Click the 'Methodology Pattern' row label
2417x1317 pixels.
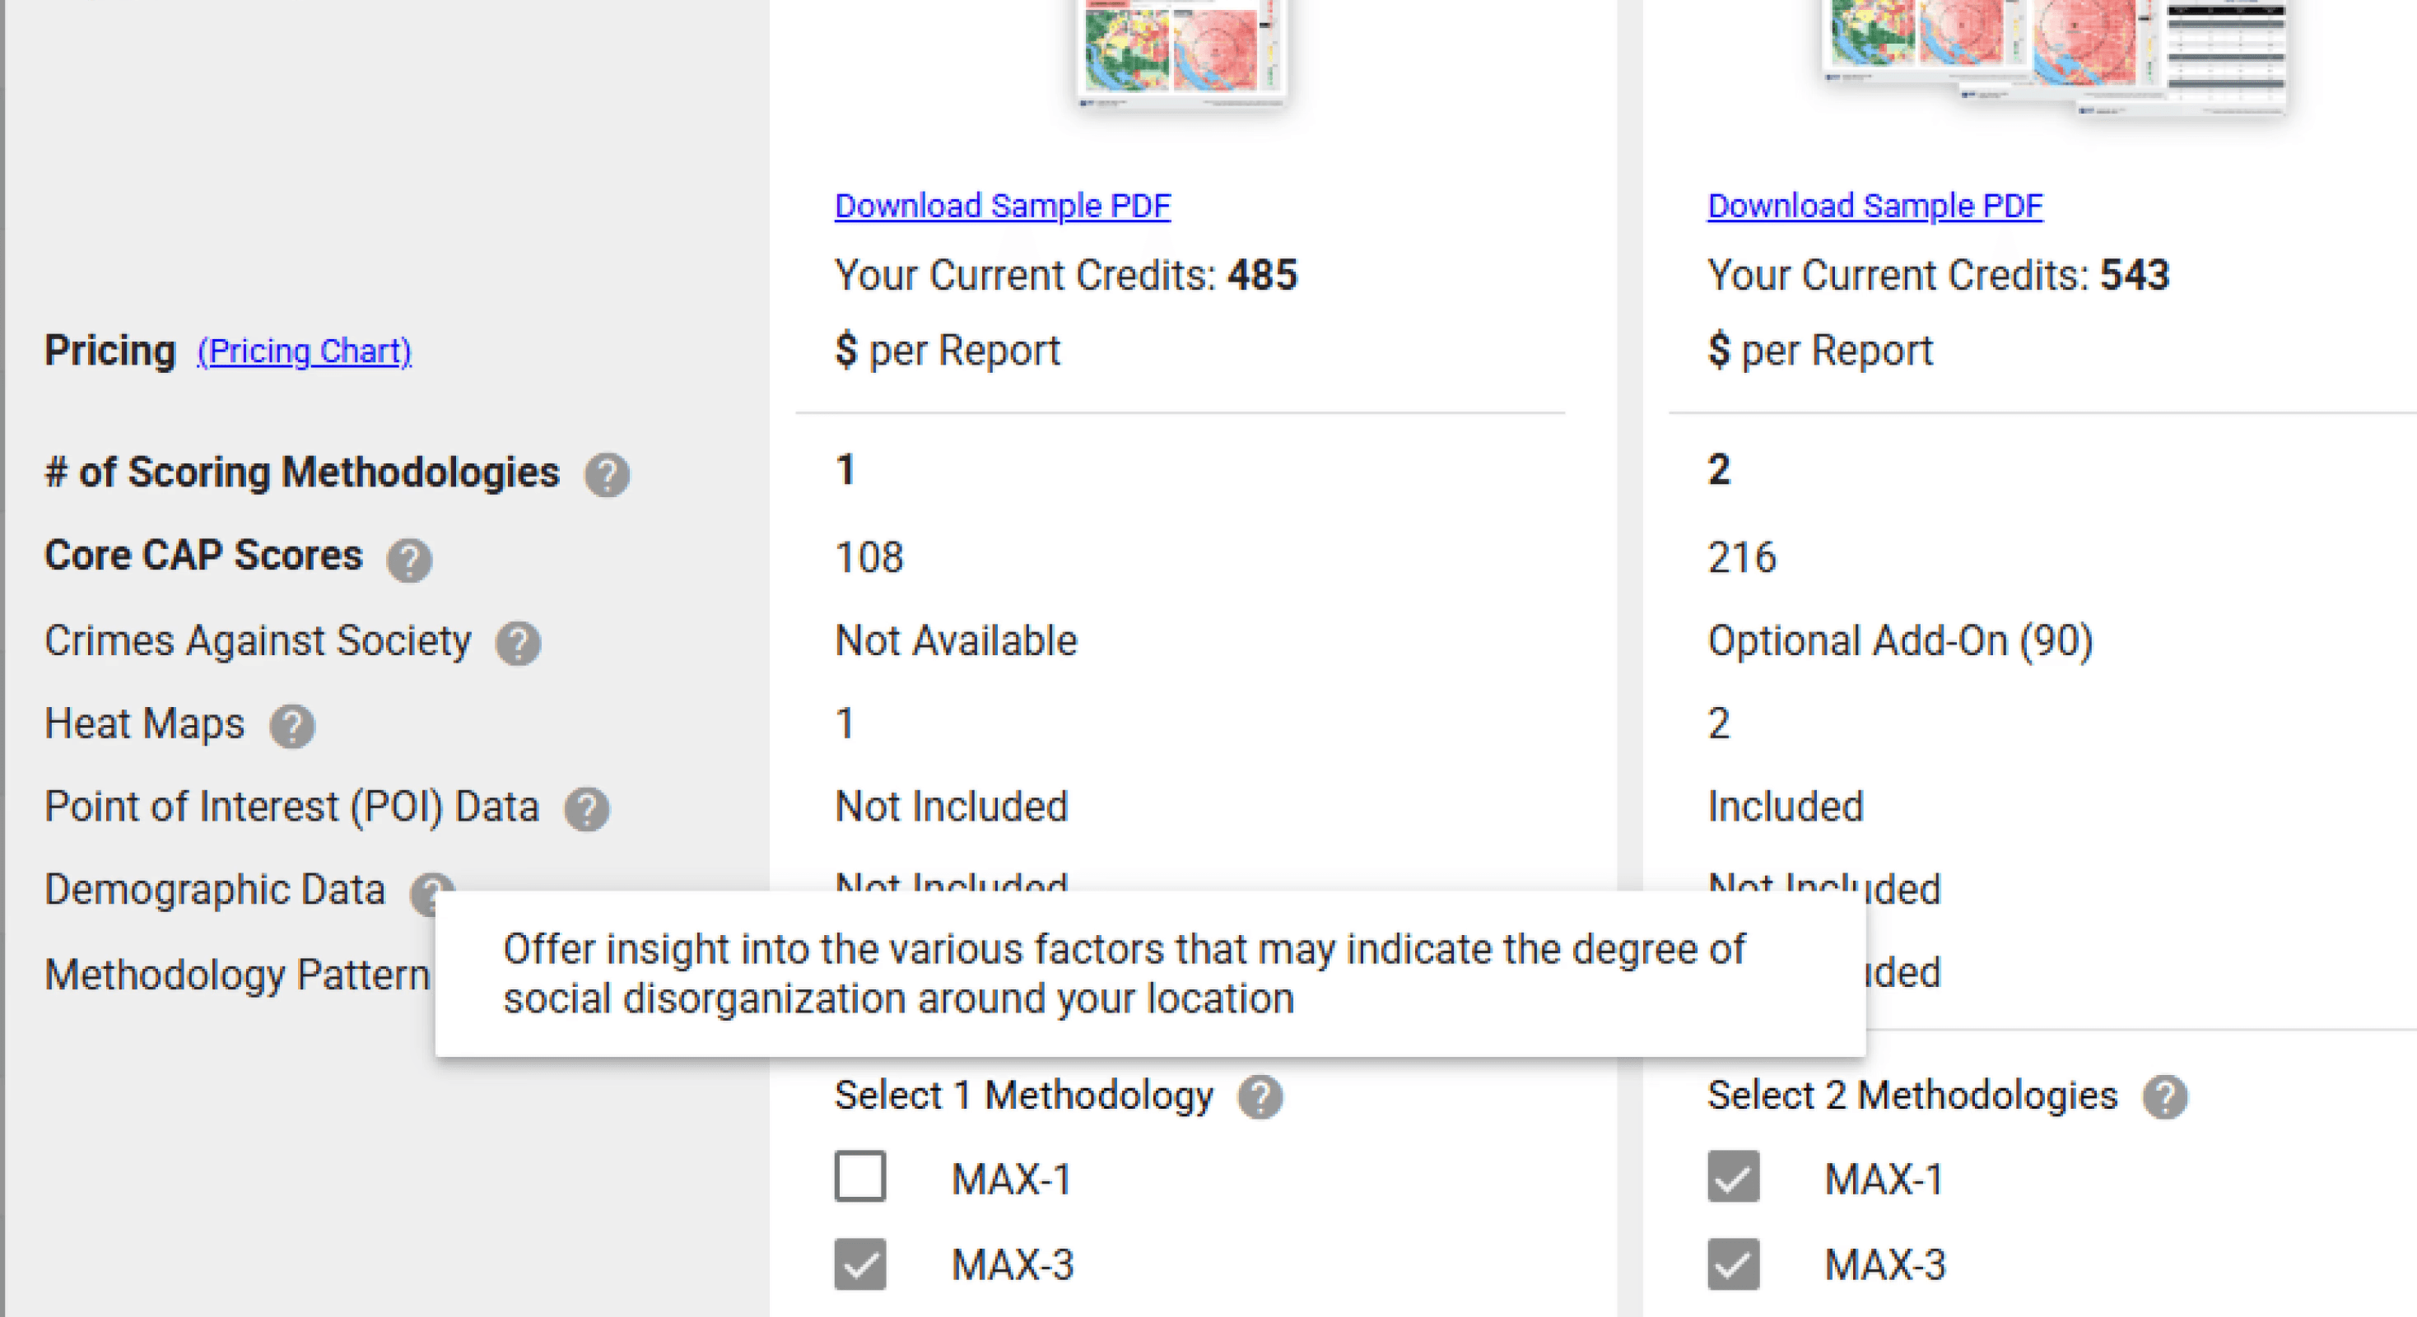[x=237, y=975]
